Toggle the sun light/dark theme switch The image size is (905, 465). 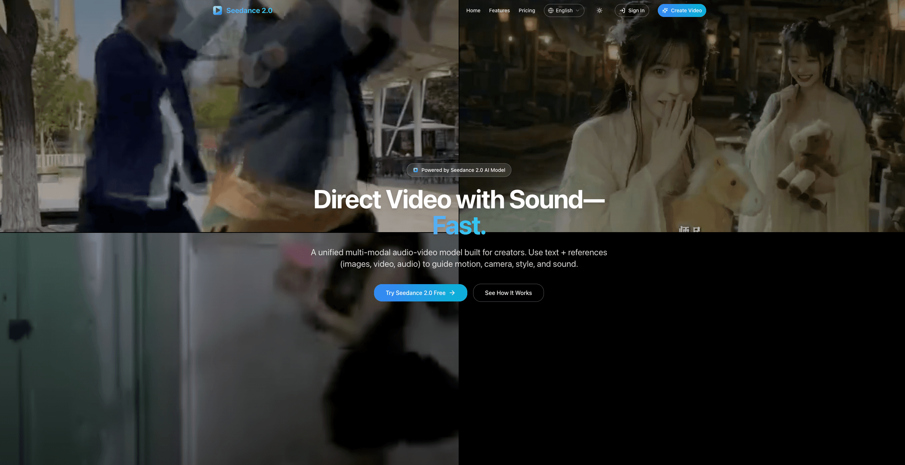coord(600,10)
